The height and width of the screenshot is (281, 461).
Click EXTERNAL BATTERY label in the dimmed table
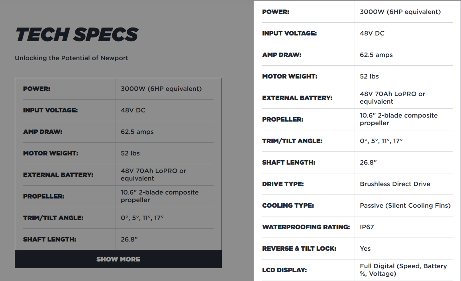(x=58, y=175)
